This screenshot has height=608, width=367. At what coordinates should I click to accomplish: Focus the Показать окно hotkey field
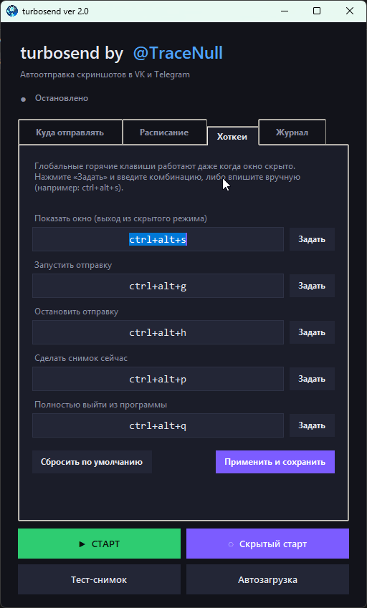pyautogui.click(x=158, y=240)
